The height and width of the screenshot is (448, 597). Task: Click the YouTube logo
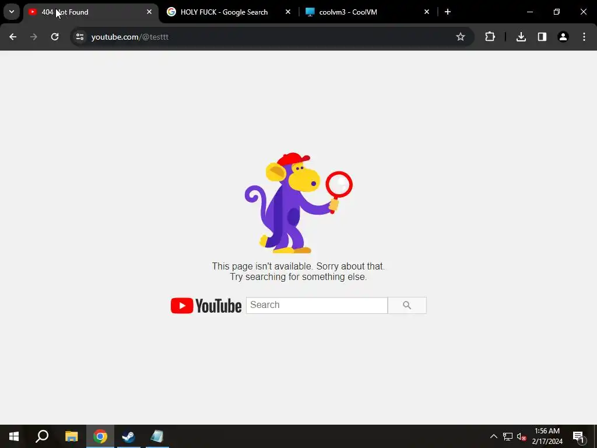point(206,306)
